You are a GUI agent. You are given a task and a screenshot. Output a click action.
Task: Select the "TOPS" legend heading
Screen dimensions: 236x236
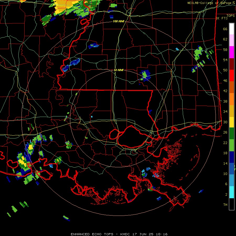pyautogui.click(x=230, y=16)
